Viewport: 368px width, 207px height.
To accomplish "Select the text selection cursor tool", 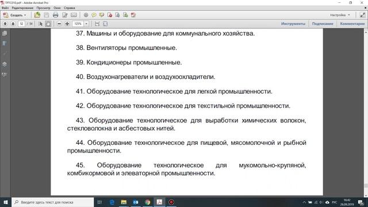I will pos(40,24).
